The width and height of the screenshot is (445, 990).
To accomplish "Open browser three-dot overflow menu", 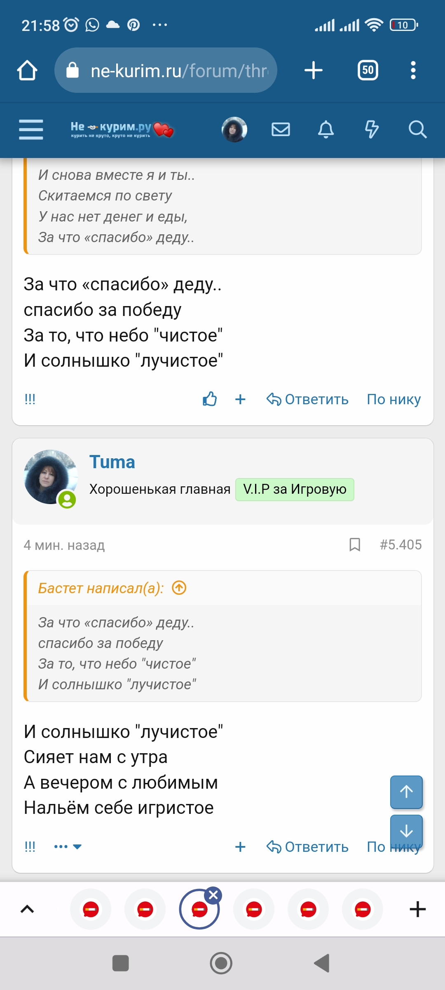I will point(413,71).
